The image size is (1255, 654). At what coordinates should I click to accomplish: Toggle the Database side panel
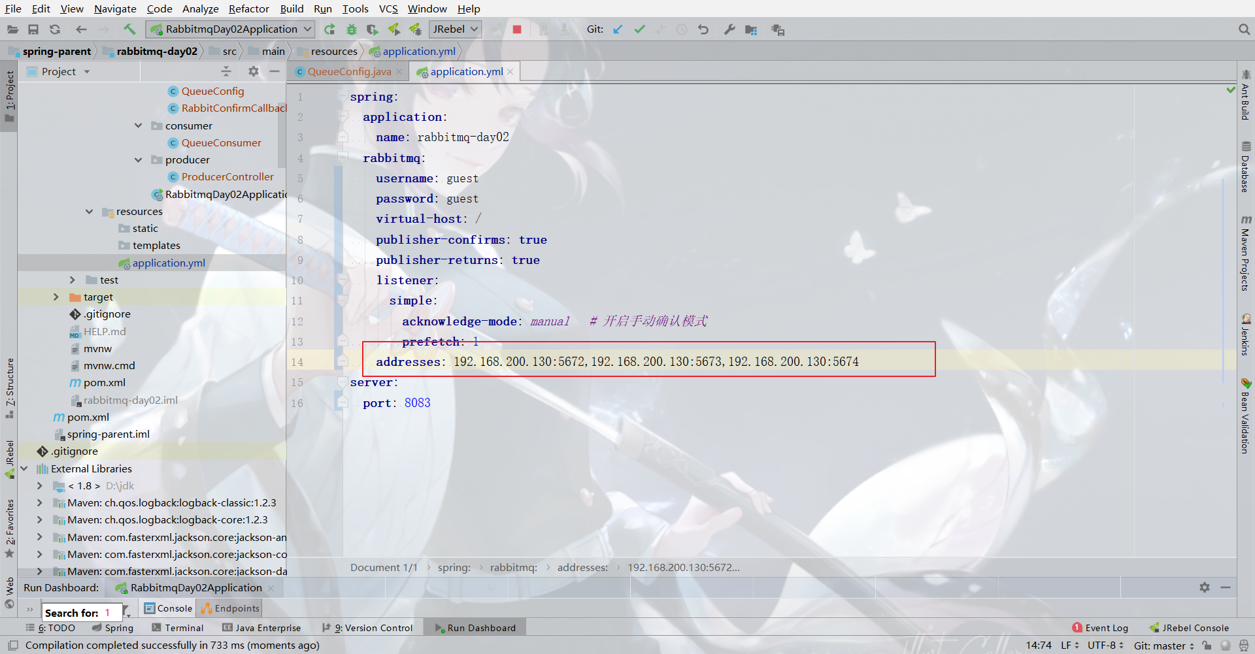(x=1246, y=167)
